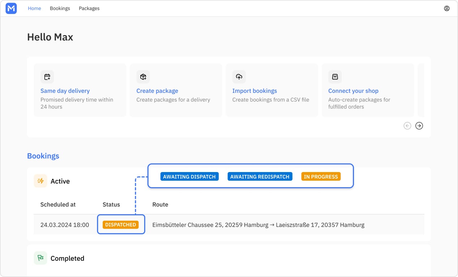The width and height of the screenshot is (458, 277).
Task: Click the AWAITING REDISPATCH status badge
Action: (260, 177)
